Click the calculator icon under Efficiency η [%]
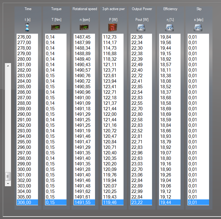This screenshot has height=219, width=221. point(170,28)
